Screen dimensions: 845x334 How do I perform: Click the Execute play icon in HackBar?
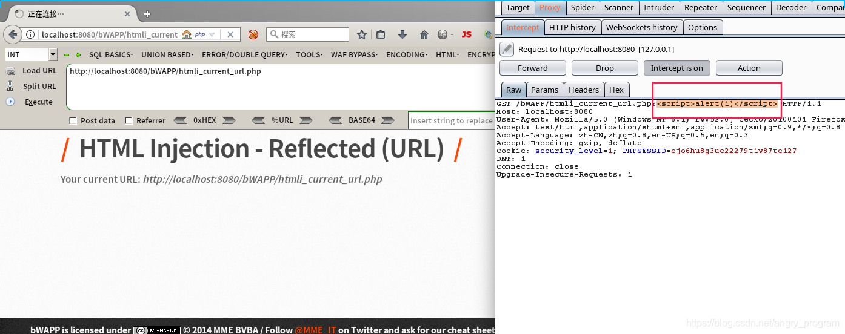pos(10,102)
